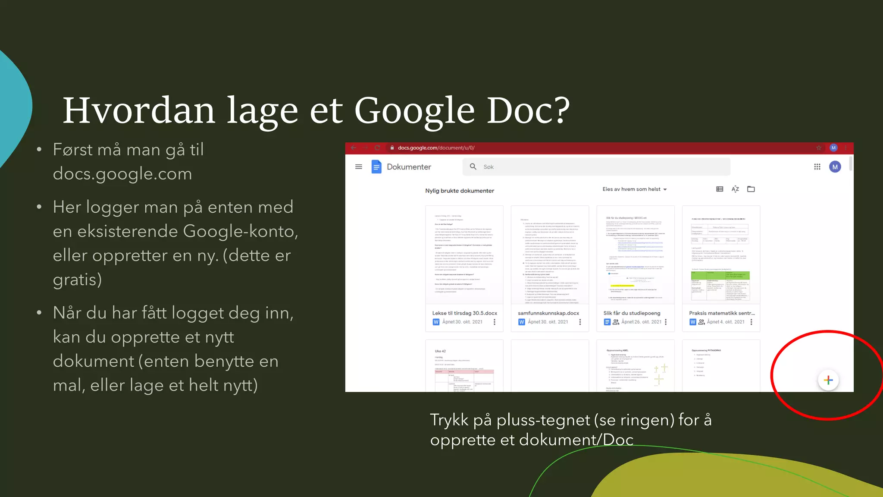
Task: Click Word icon under 'Lekse til tirsdag 30.5.docx'
Action: pos(436,322)
